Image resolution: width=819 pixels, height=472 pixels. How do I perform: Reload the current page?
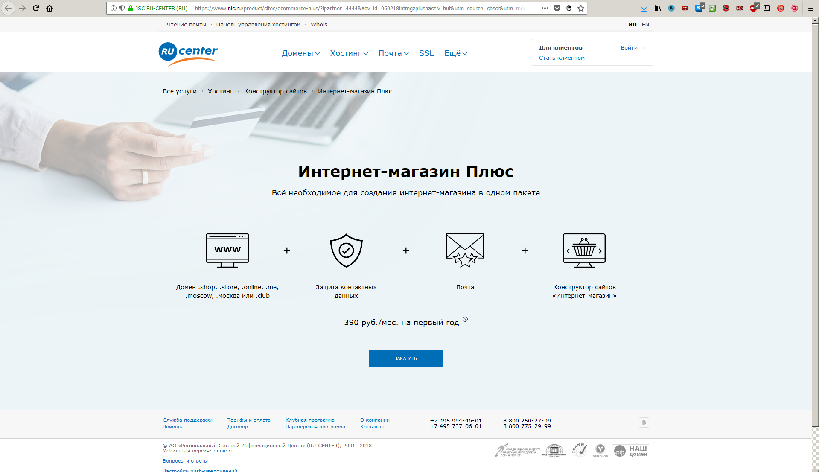[36, 8]
